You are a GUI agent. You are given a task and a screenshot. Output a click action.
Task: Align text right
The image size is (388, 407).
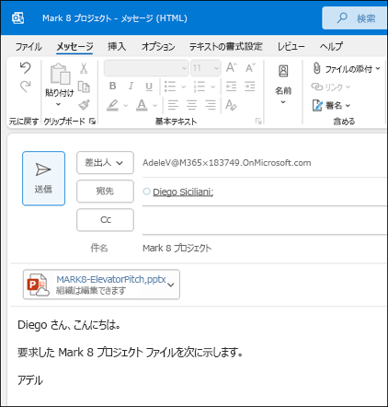click(211, 105)
